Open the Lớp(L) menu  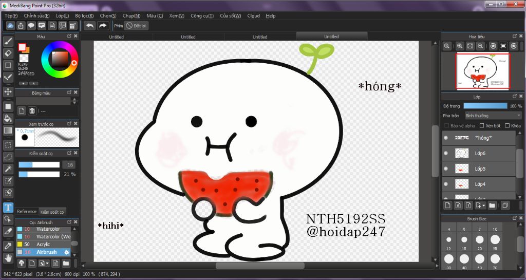[x=62, y=16]
